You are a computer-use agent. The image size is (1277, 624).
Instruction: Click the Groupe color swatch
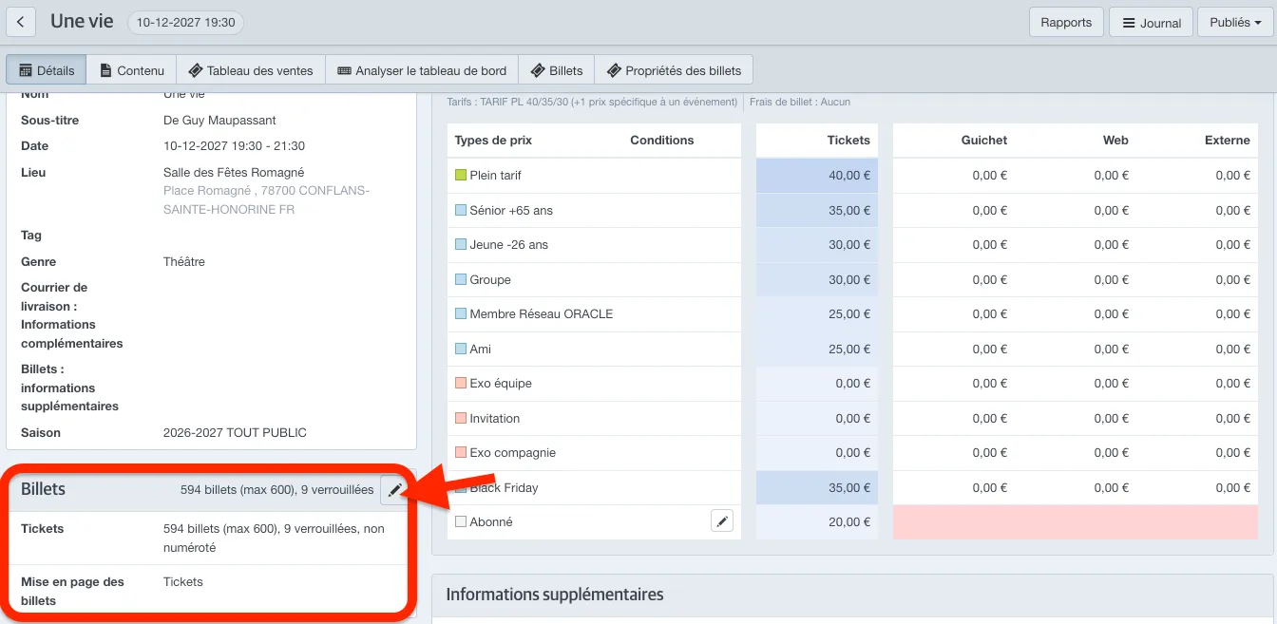pyautogui.click(x=461, y=279)
